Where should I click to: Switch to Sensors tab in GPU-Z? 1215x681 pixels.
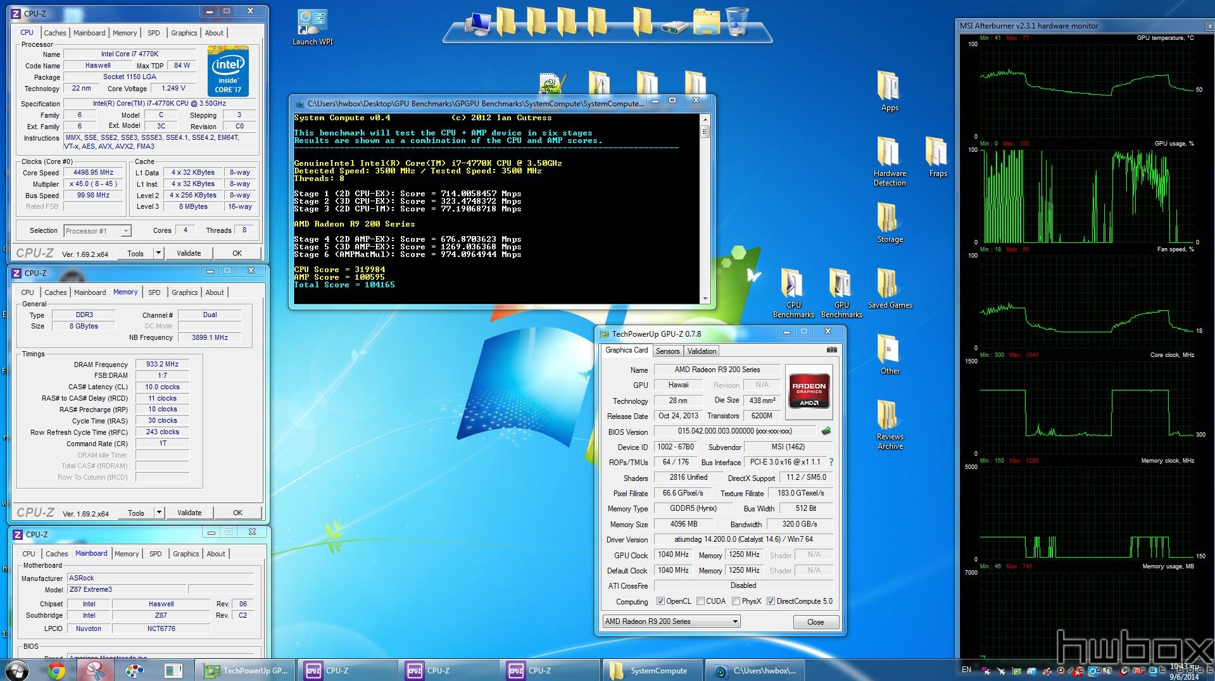(x=667, y=351)
